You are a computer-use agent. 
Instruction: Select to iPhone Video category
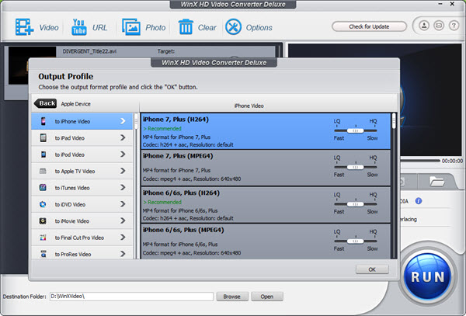tap(82, 121)
